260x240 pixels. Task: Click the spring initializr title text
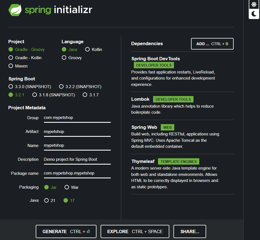pyautogui.click(x=58, y=10)
